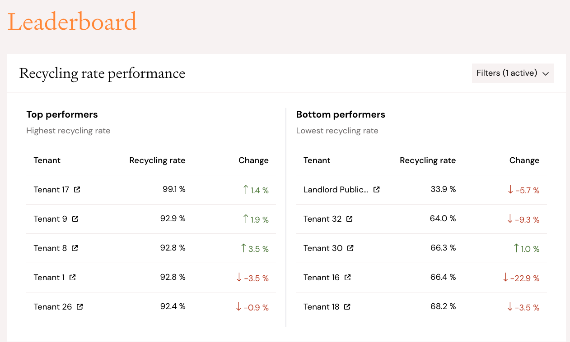
Task: Click Top performers Recycling rate column header
Action: [157, 160]
